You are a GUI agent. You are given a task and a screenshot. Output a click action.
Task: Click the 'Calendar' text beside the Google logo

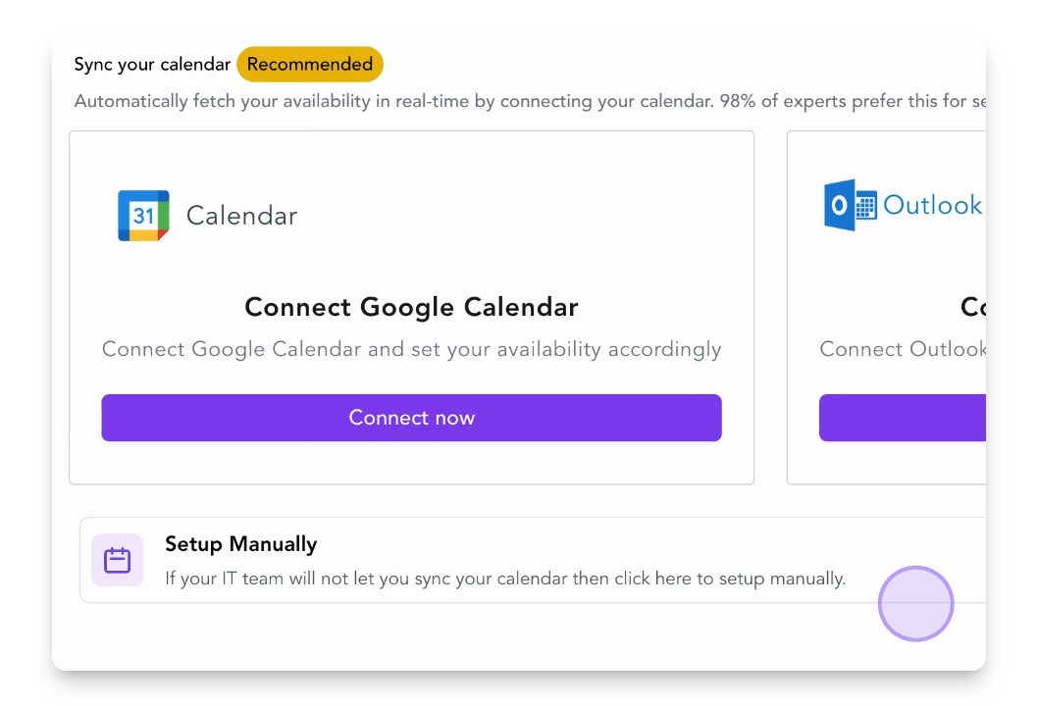point(241,216)
